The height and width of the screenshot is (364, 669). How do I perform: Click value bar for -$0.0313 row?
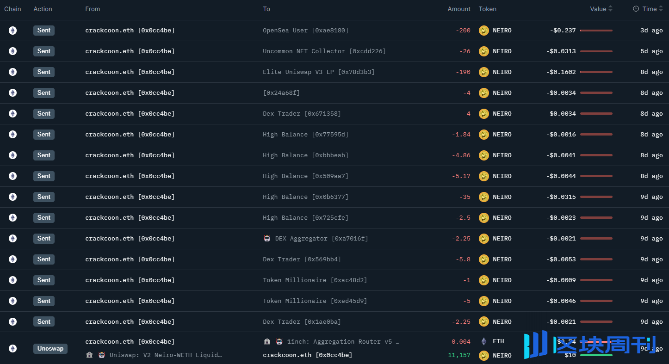pos(596,51)
